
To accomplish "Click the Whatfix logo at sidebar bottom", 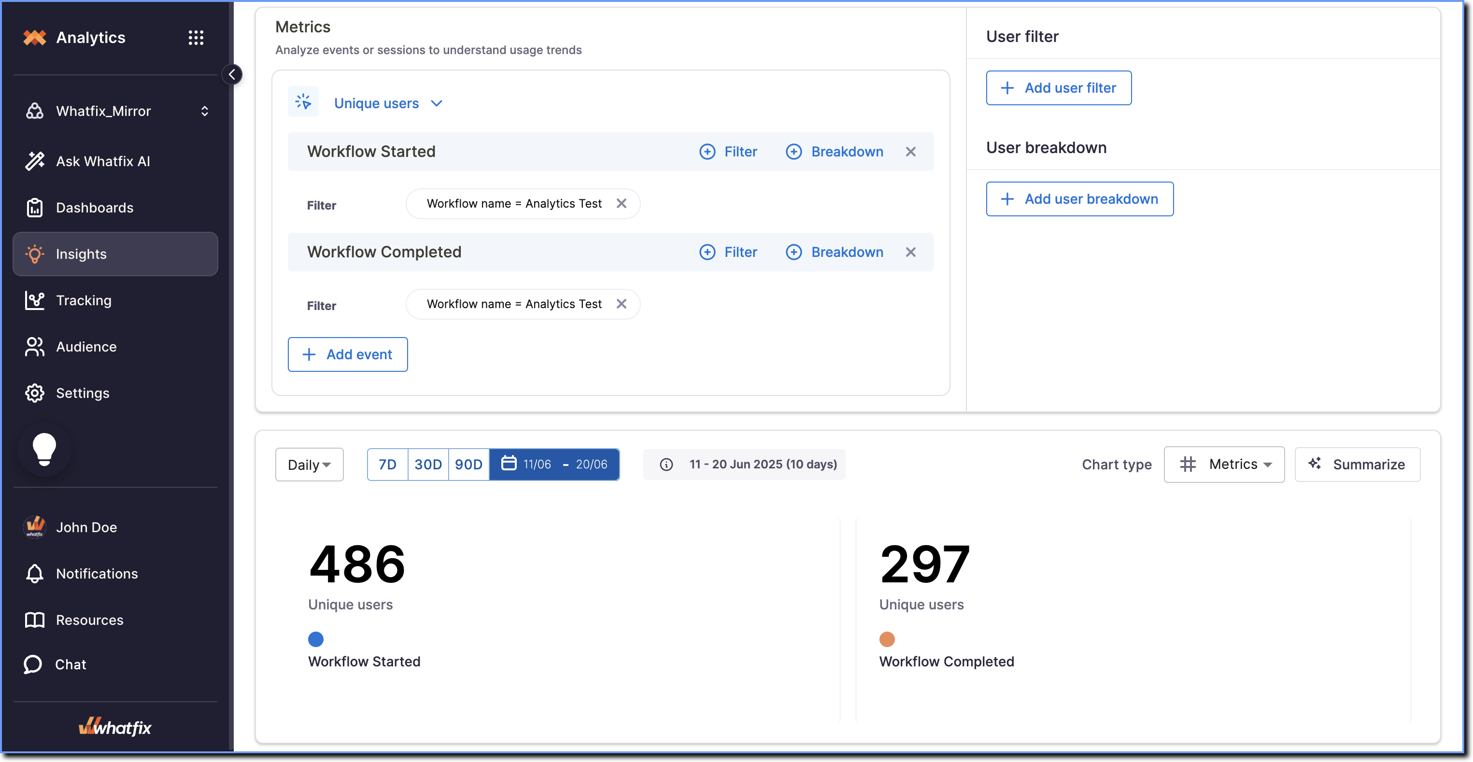I will coord(115,727).
